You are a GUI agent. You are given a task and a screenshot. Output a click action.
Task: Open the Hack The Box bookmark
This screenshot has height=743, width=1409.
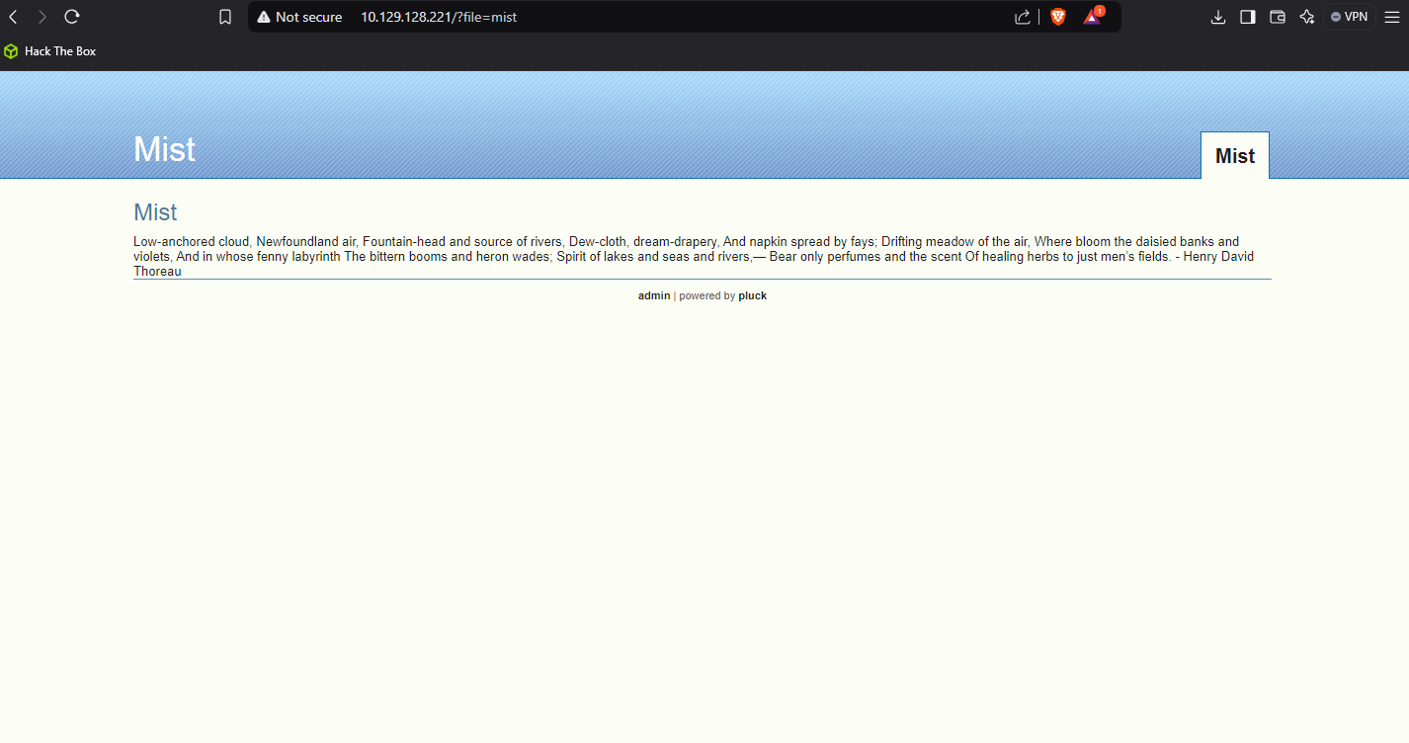pyautogui.click(x=49, y=50)
